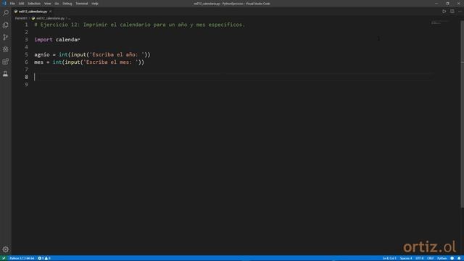464x261 pixels.
Task: Expand the Parte001 breadcrumb folder
Action: 21,18
